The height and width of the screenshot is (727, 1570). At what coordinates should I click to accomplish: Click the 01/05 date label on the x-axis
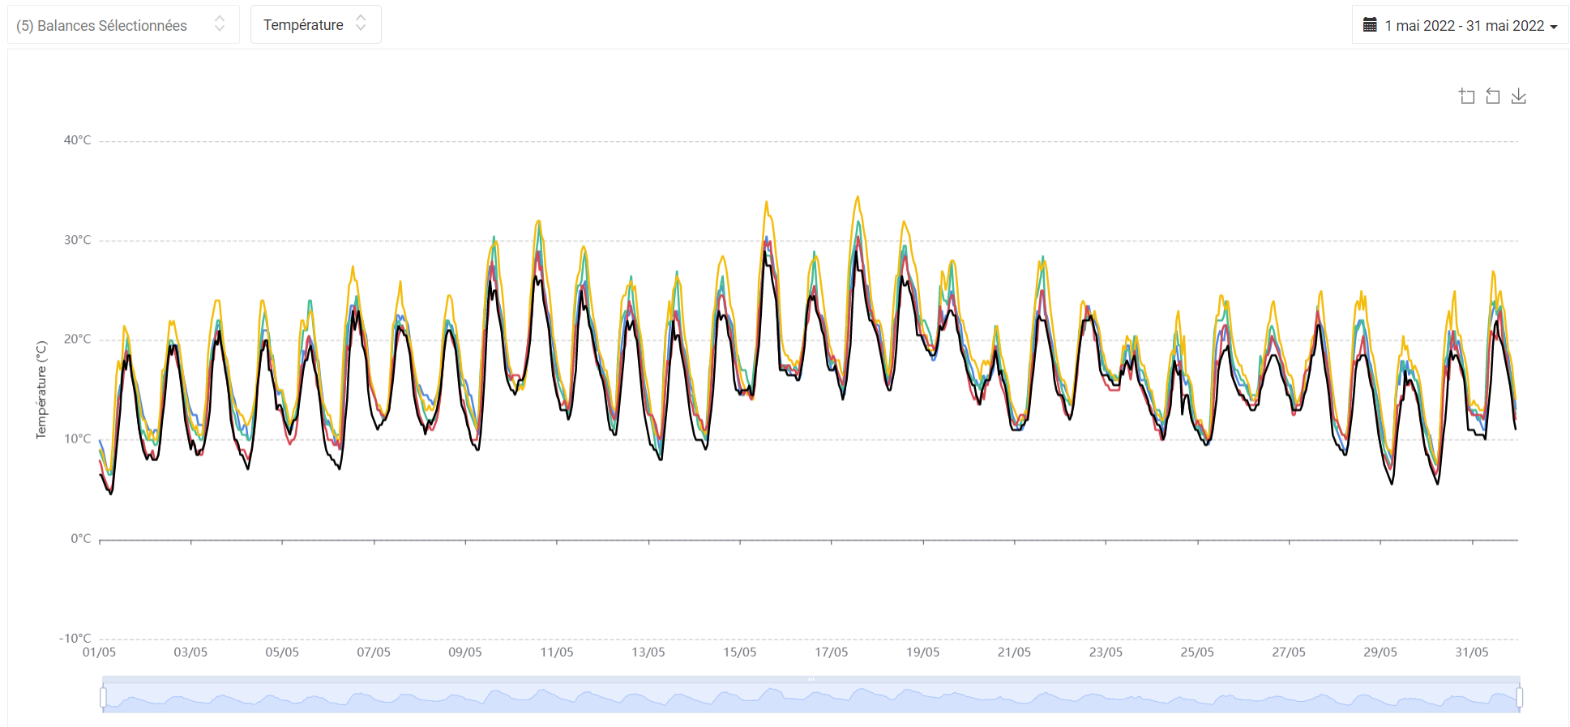click(99, 652)
